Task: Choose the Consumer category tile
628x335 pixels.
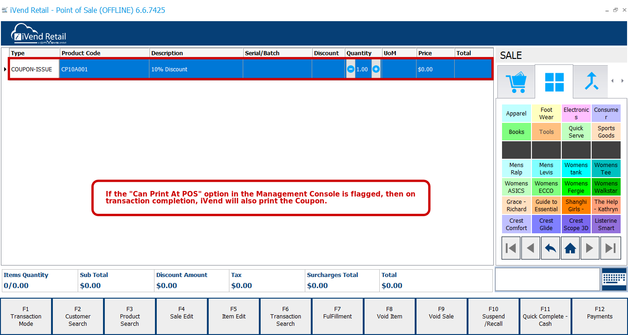Action: (606, 113)
